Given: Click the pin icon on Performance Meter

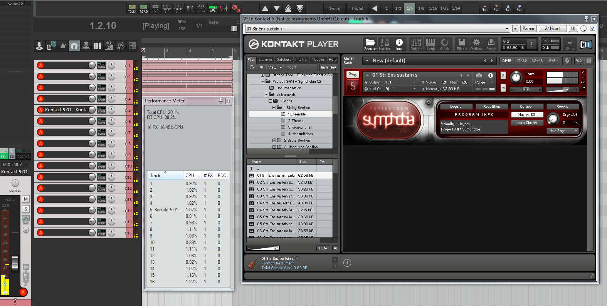Looking at the screenshot, I should tap(221, 100).
